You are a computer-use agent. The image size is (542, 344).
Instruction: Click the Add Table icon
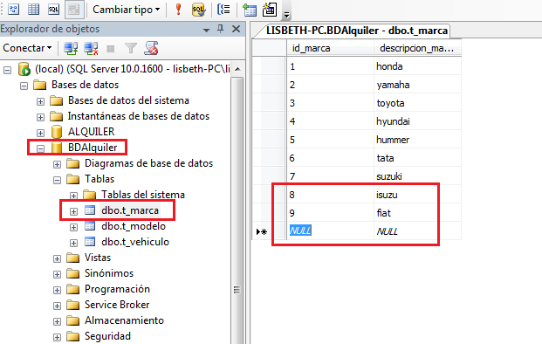pos(250,10)
